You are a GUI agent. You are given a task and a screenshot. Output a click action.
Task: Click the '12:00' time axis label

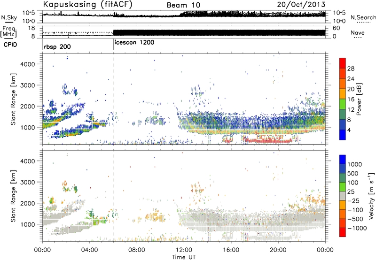coord(184,250)
